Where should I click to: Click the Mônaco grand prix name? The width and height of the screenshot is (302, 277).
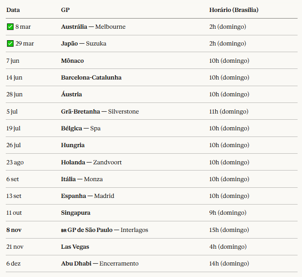coord(73,61)
